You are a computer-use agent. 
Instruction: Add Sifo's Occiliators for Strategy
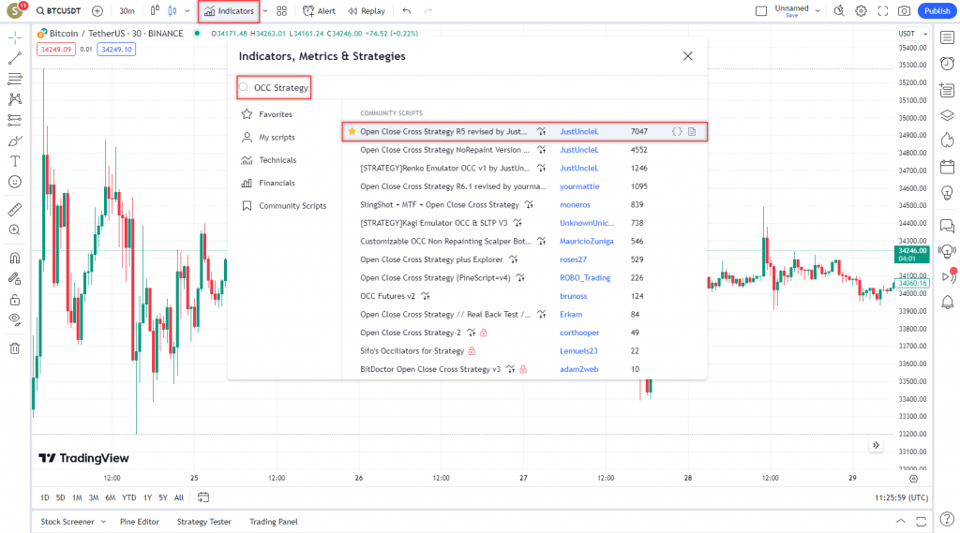coord(412,351)
